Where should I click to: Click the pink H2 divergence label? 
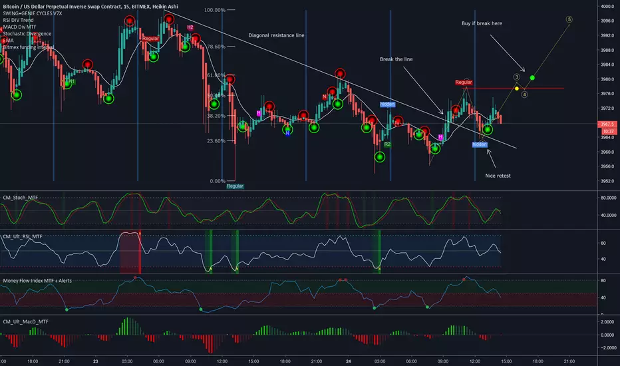(x=190, y=27)
